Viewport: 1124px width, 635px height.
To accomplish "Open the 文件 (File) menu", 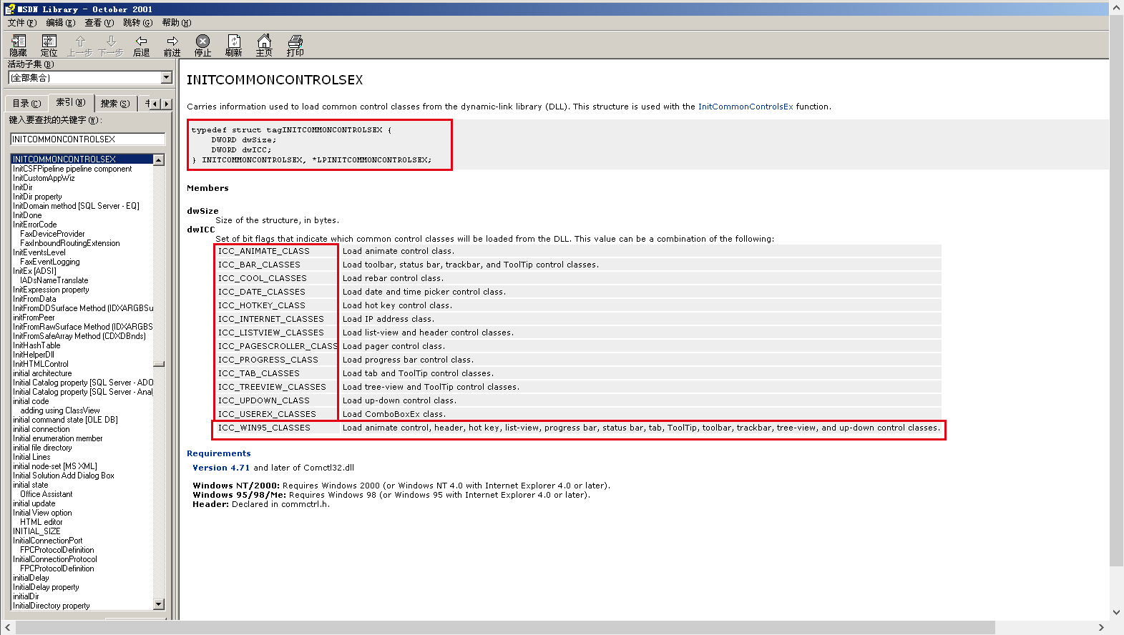I will 22,23.
